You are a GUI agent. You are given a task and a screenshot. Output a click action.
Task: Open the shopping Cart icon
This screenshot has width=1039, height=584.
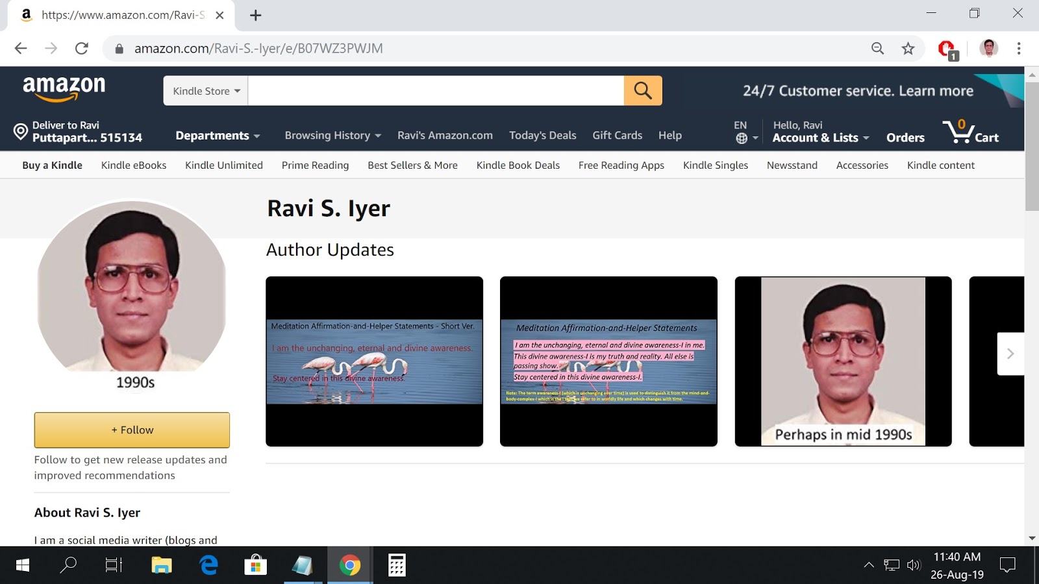(x=971, y=131)
